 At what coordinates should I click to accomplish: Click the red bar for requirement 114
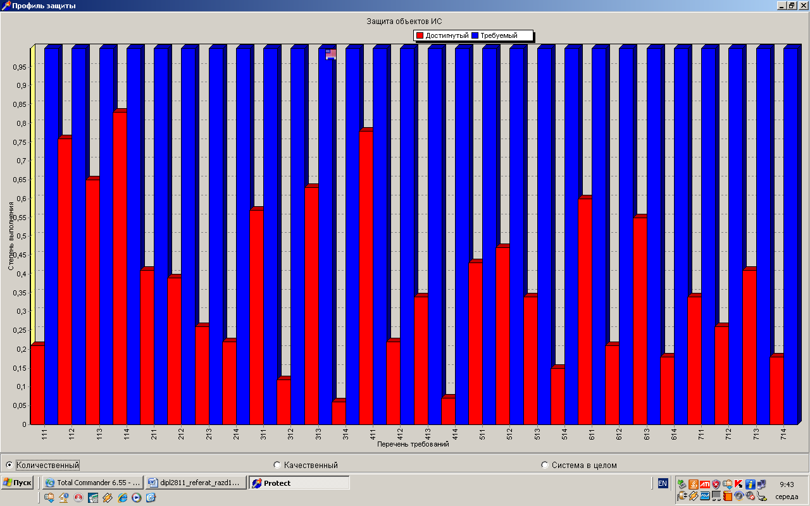[x=120, y=266]
